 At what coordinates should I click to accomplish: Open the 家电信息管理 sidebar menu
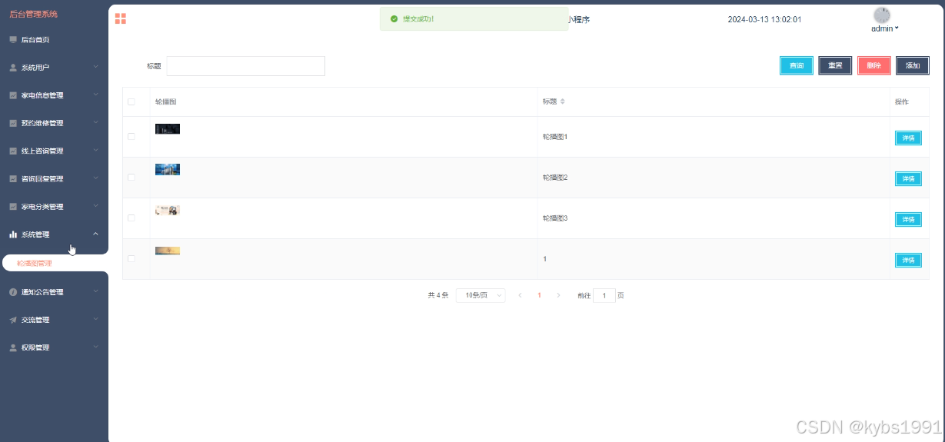coord(54,95)
